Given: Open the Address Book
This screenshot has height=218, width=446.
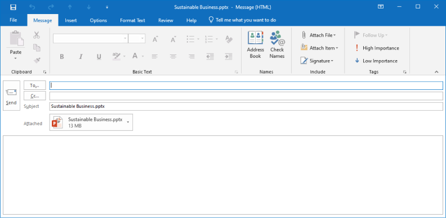Looking at the screenshot, I should (x=256, y=45).
